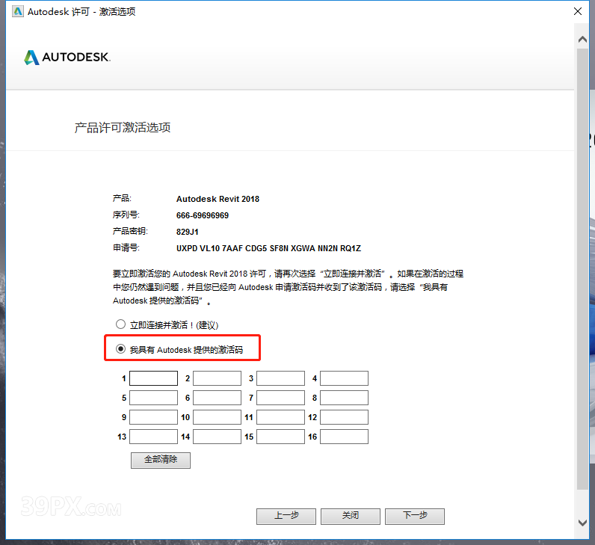Image resolution: width=595 pixels, height=545 pixels.
Task: Click the Autodesk logo in the header
Action: [67, 58]
